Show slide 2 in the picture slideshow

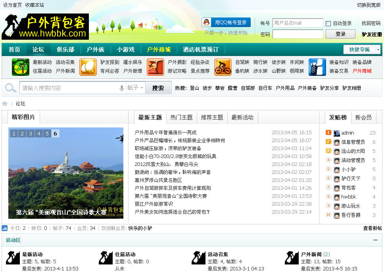(x=22, y=133)
